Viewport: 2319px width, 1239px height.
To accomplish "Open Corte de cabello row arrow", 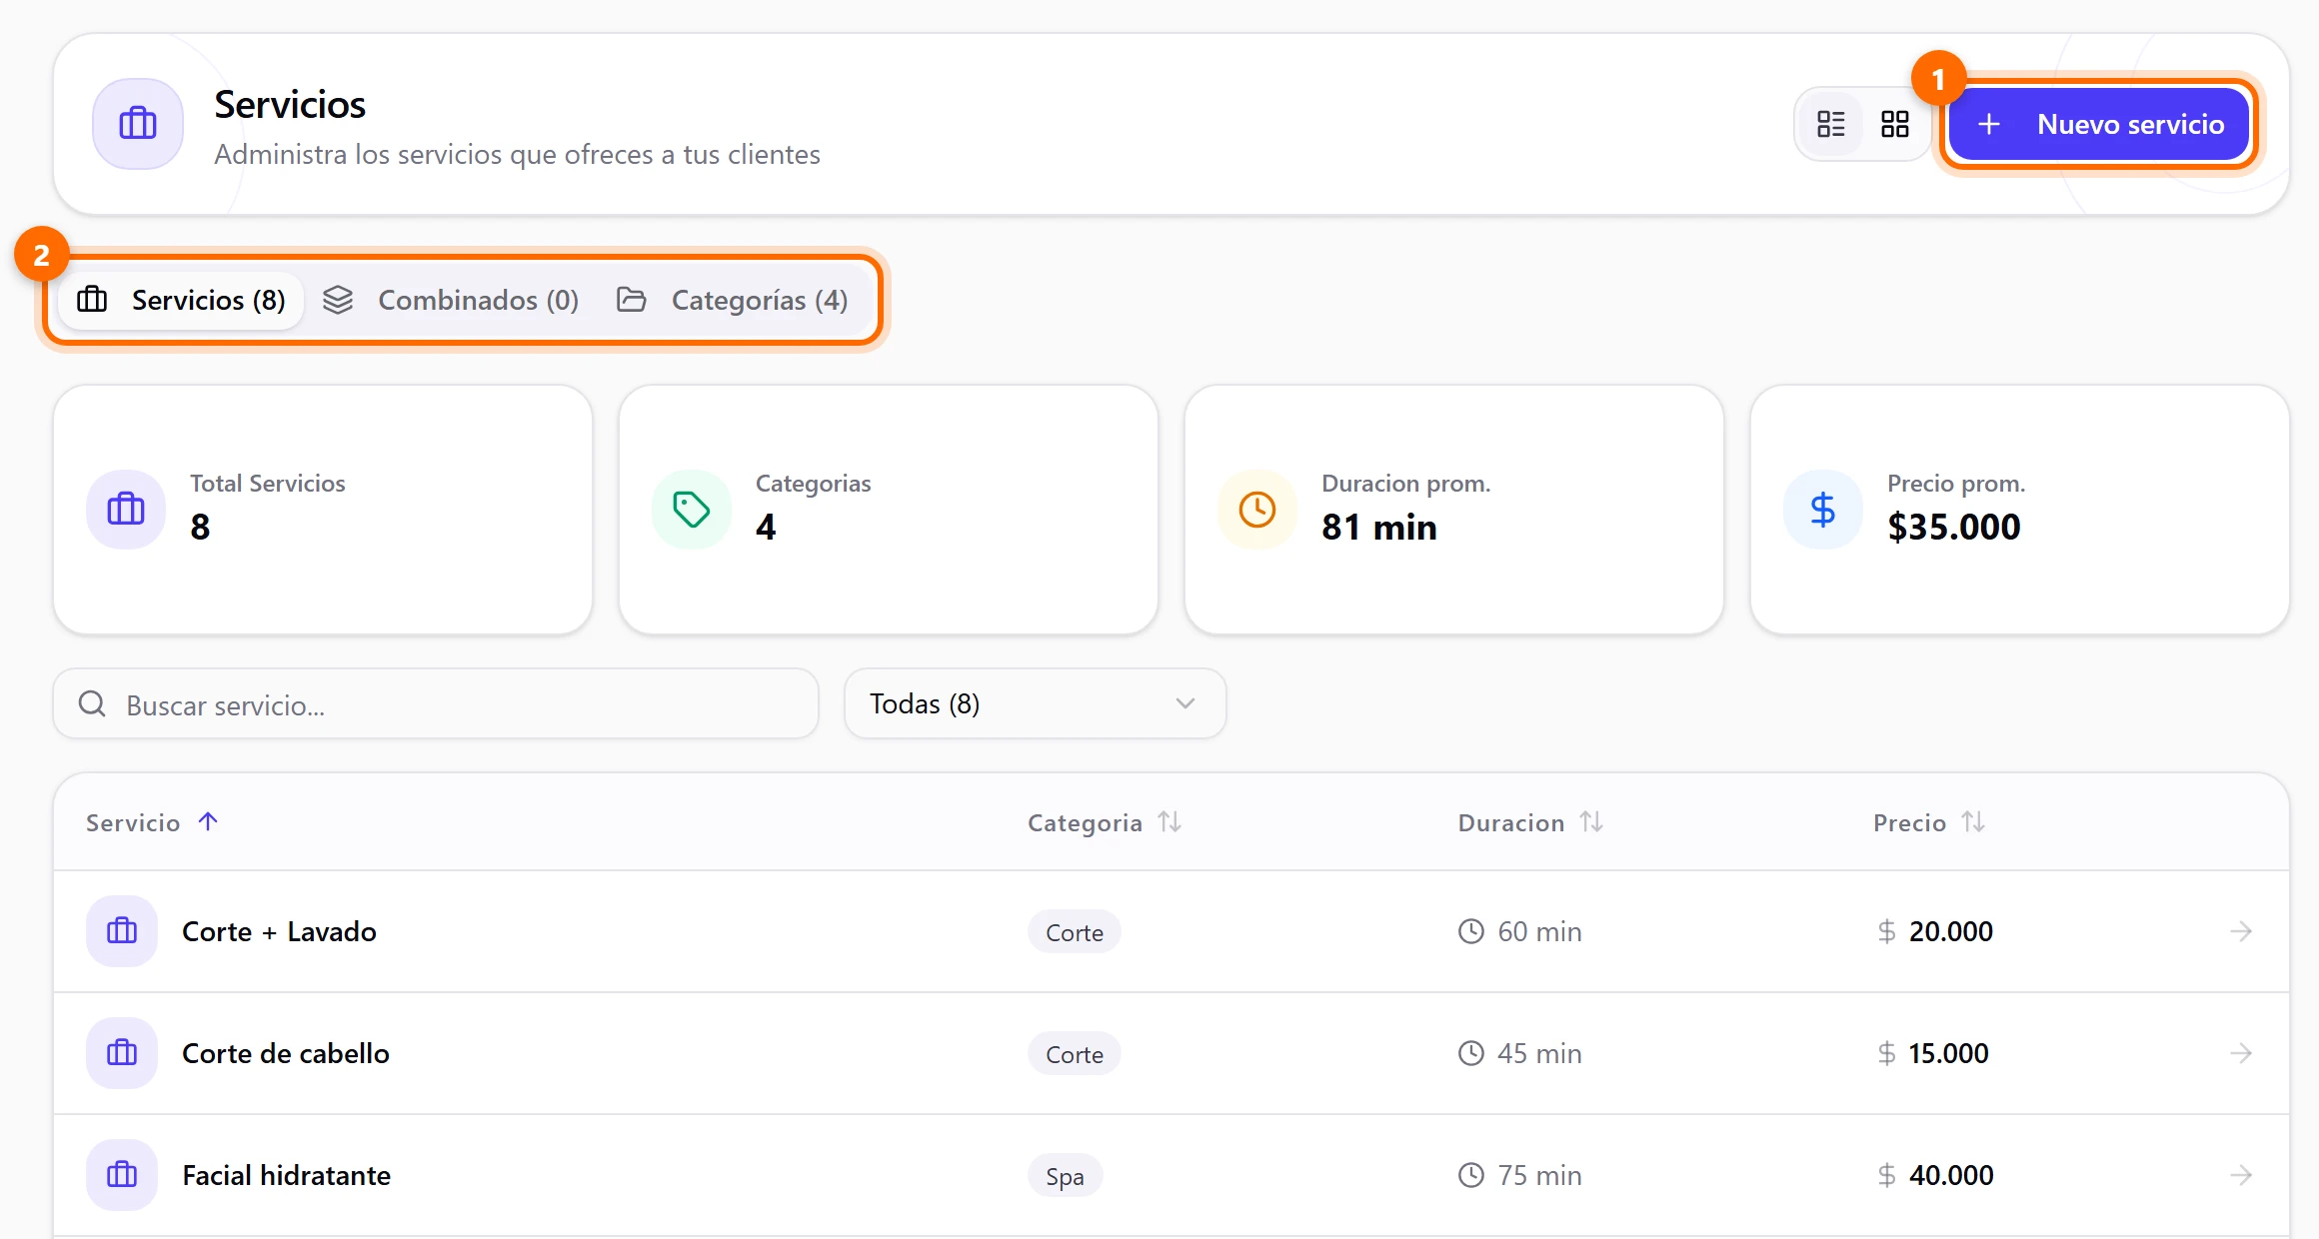I will [x=2241, y=1053].
